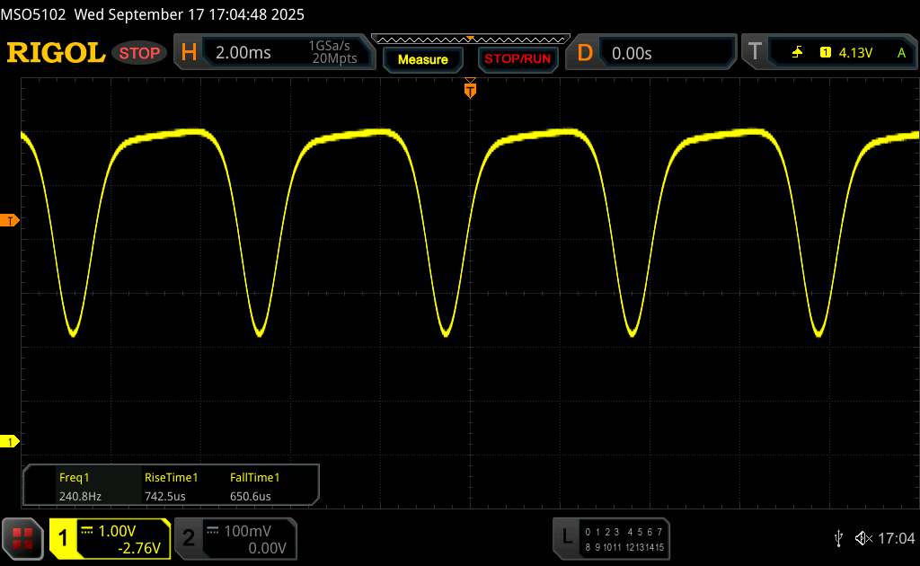Open the 2.00ms horizontal timebase setting
This screenshot has height=566, width=920.
(243, 53)
